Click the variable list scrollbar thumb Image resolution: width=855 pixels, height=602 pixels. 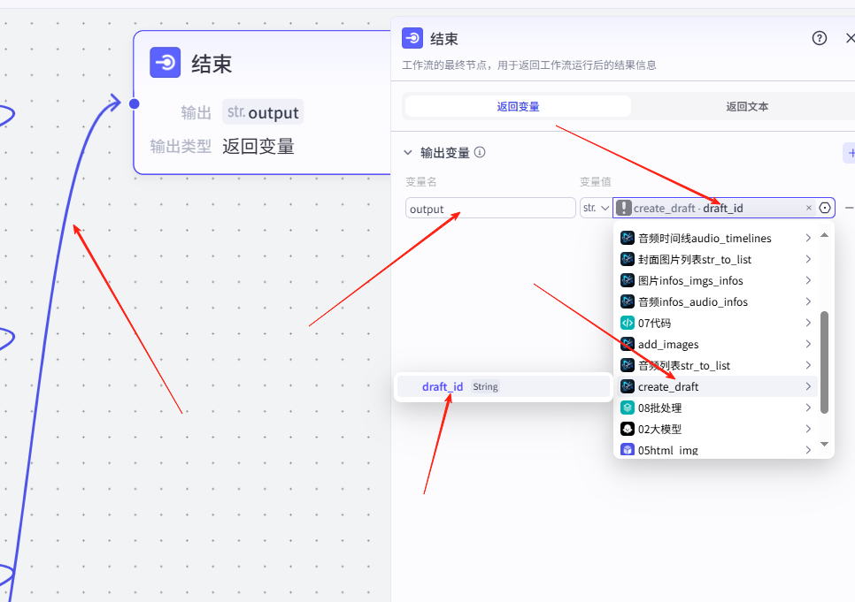click(824, 362)
